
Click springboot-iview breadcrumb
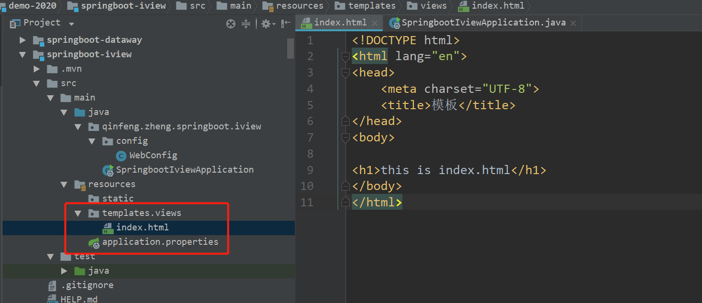click(117, 6)
